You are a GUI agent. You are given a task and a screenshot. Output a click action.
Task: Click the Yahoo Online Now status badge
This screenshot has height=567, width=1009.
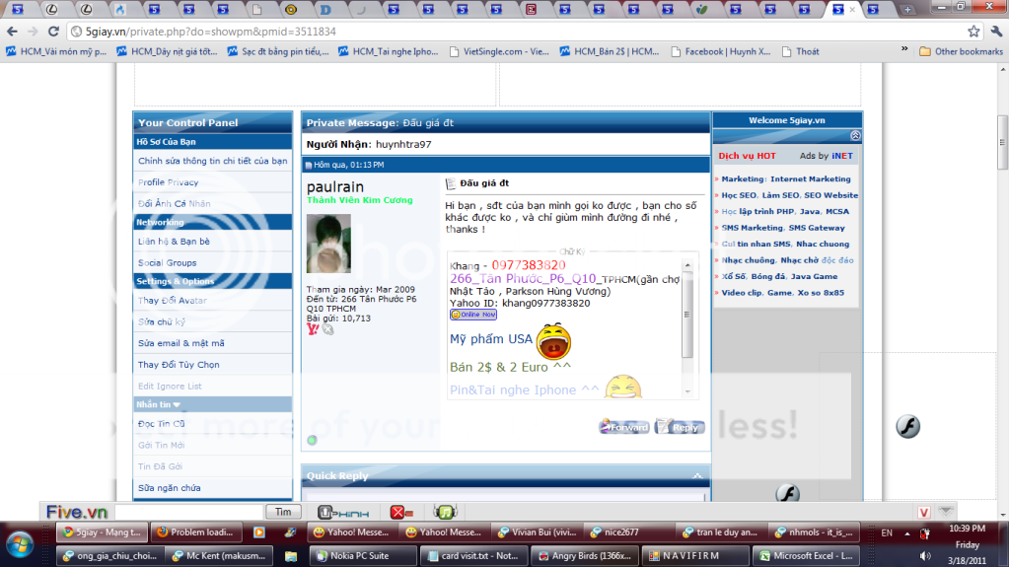pyautogui.click(x=473, y=315)
